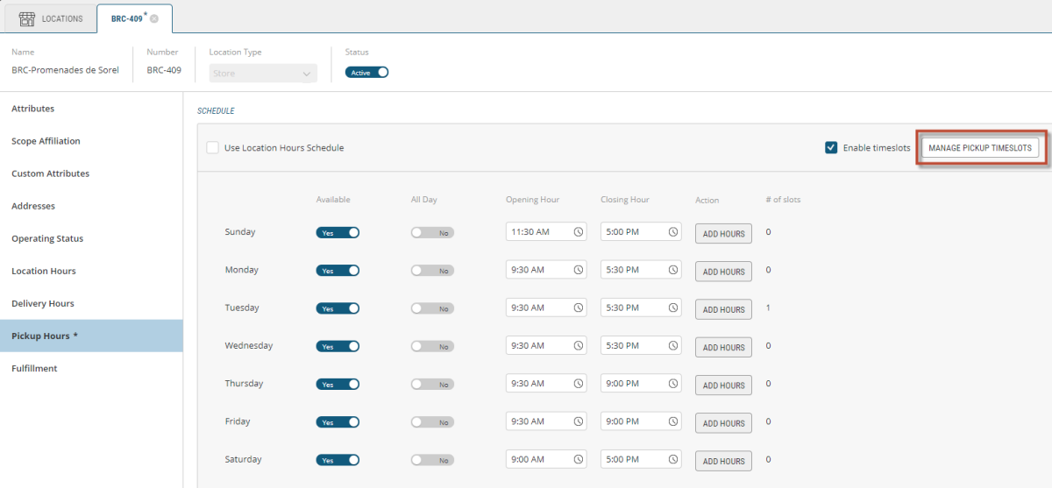Open time picker for Saturday's Opening Hour

pyautogui.click(x=578, y=459)
